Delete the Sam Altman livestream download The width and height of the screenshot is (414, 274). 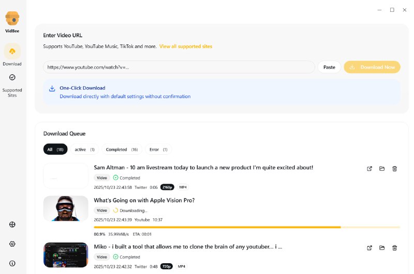(x=394, y=169)
